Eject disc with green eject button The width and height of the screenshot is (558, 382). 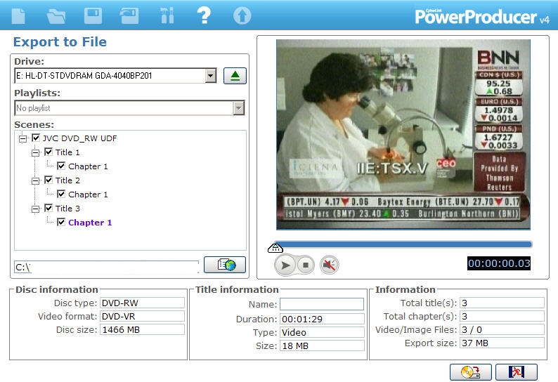point(235,76)
